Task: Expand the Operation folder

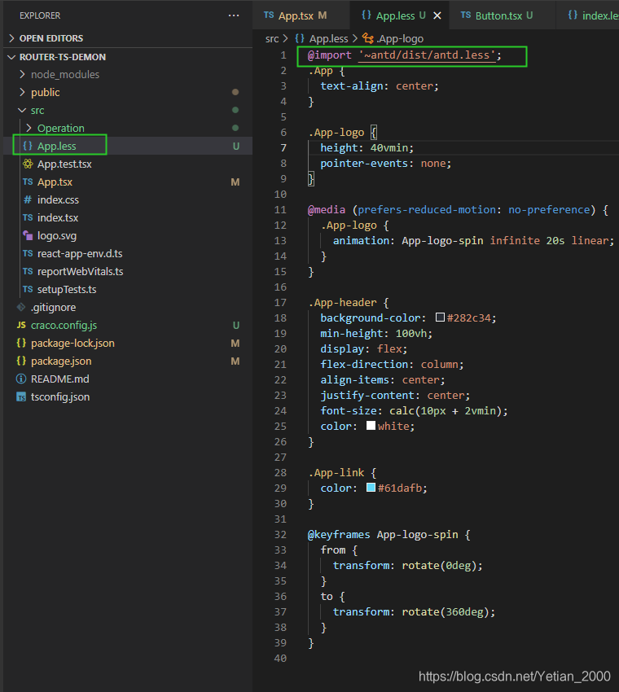Action: [128, 128]
